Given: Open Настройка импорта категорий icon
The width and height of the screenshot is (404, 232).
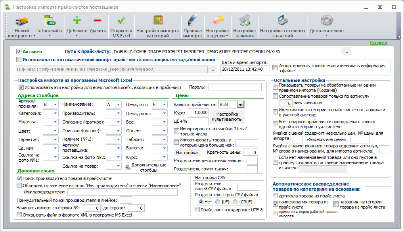Looking at the screenshot, I should pos(158,20).
